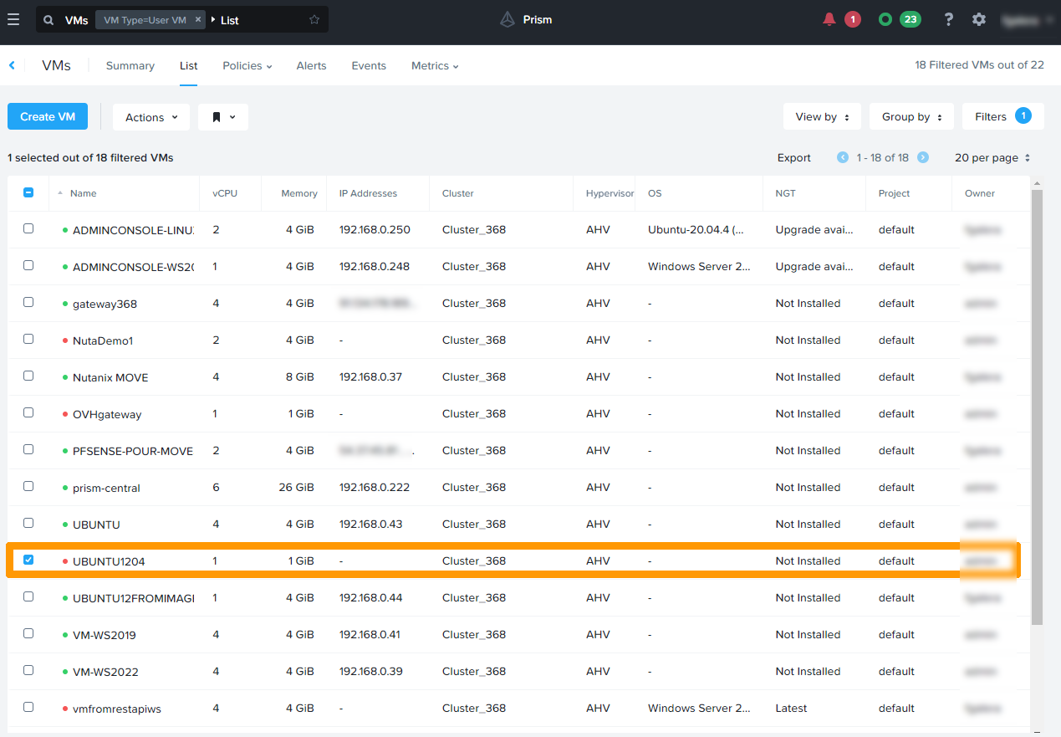This screenshot has height=737, width=1061.
Task: Change the 20 per page selector
Action: (992, 157)
